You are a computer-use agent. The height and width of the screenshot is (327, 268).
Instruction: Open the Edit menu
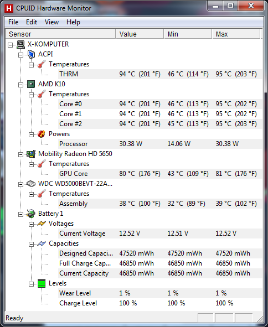tap(32, 22)
